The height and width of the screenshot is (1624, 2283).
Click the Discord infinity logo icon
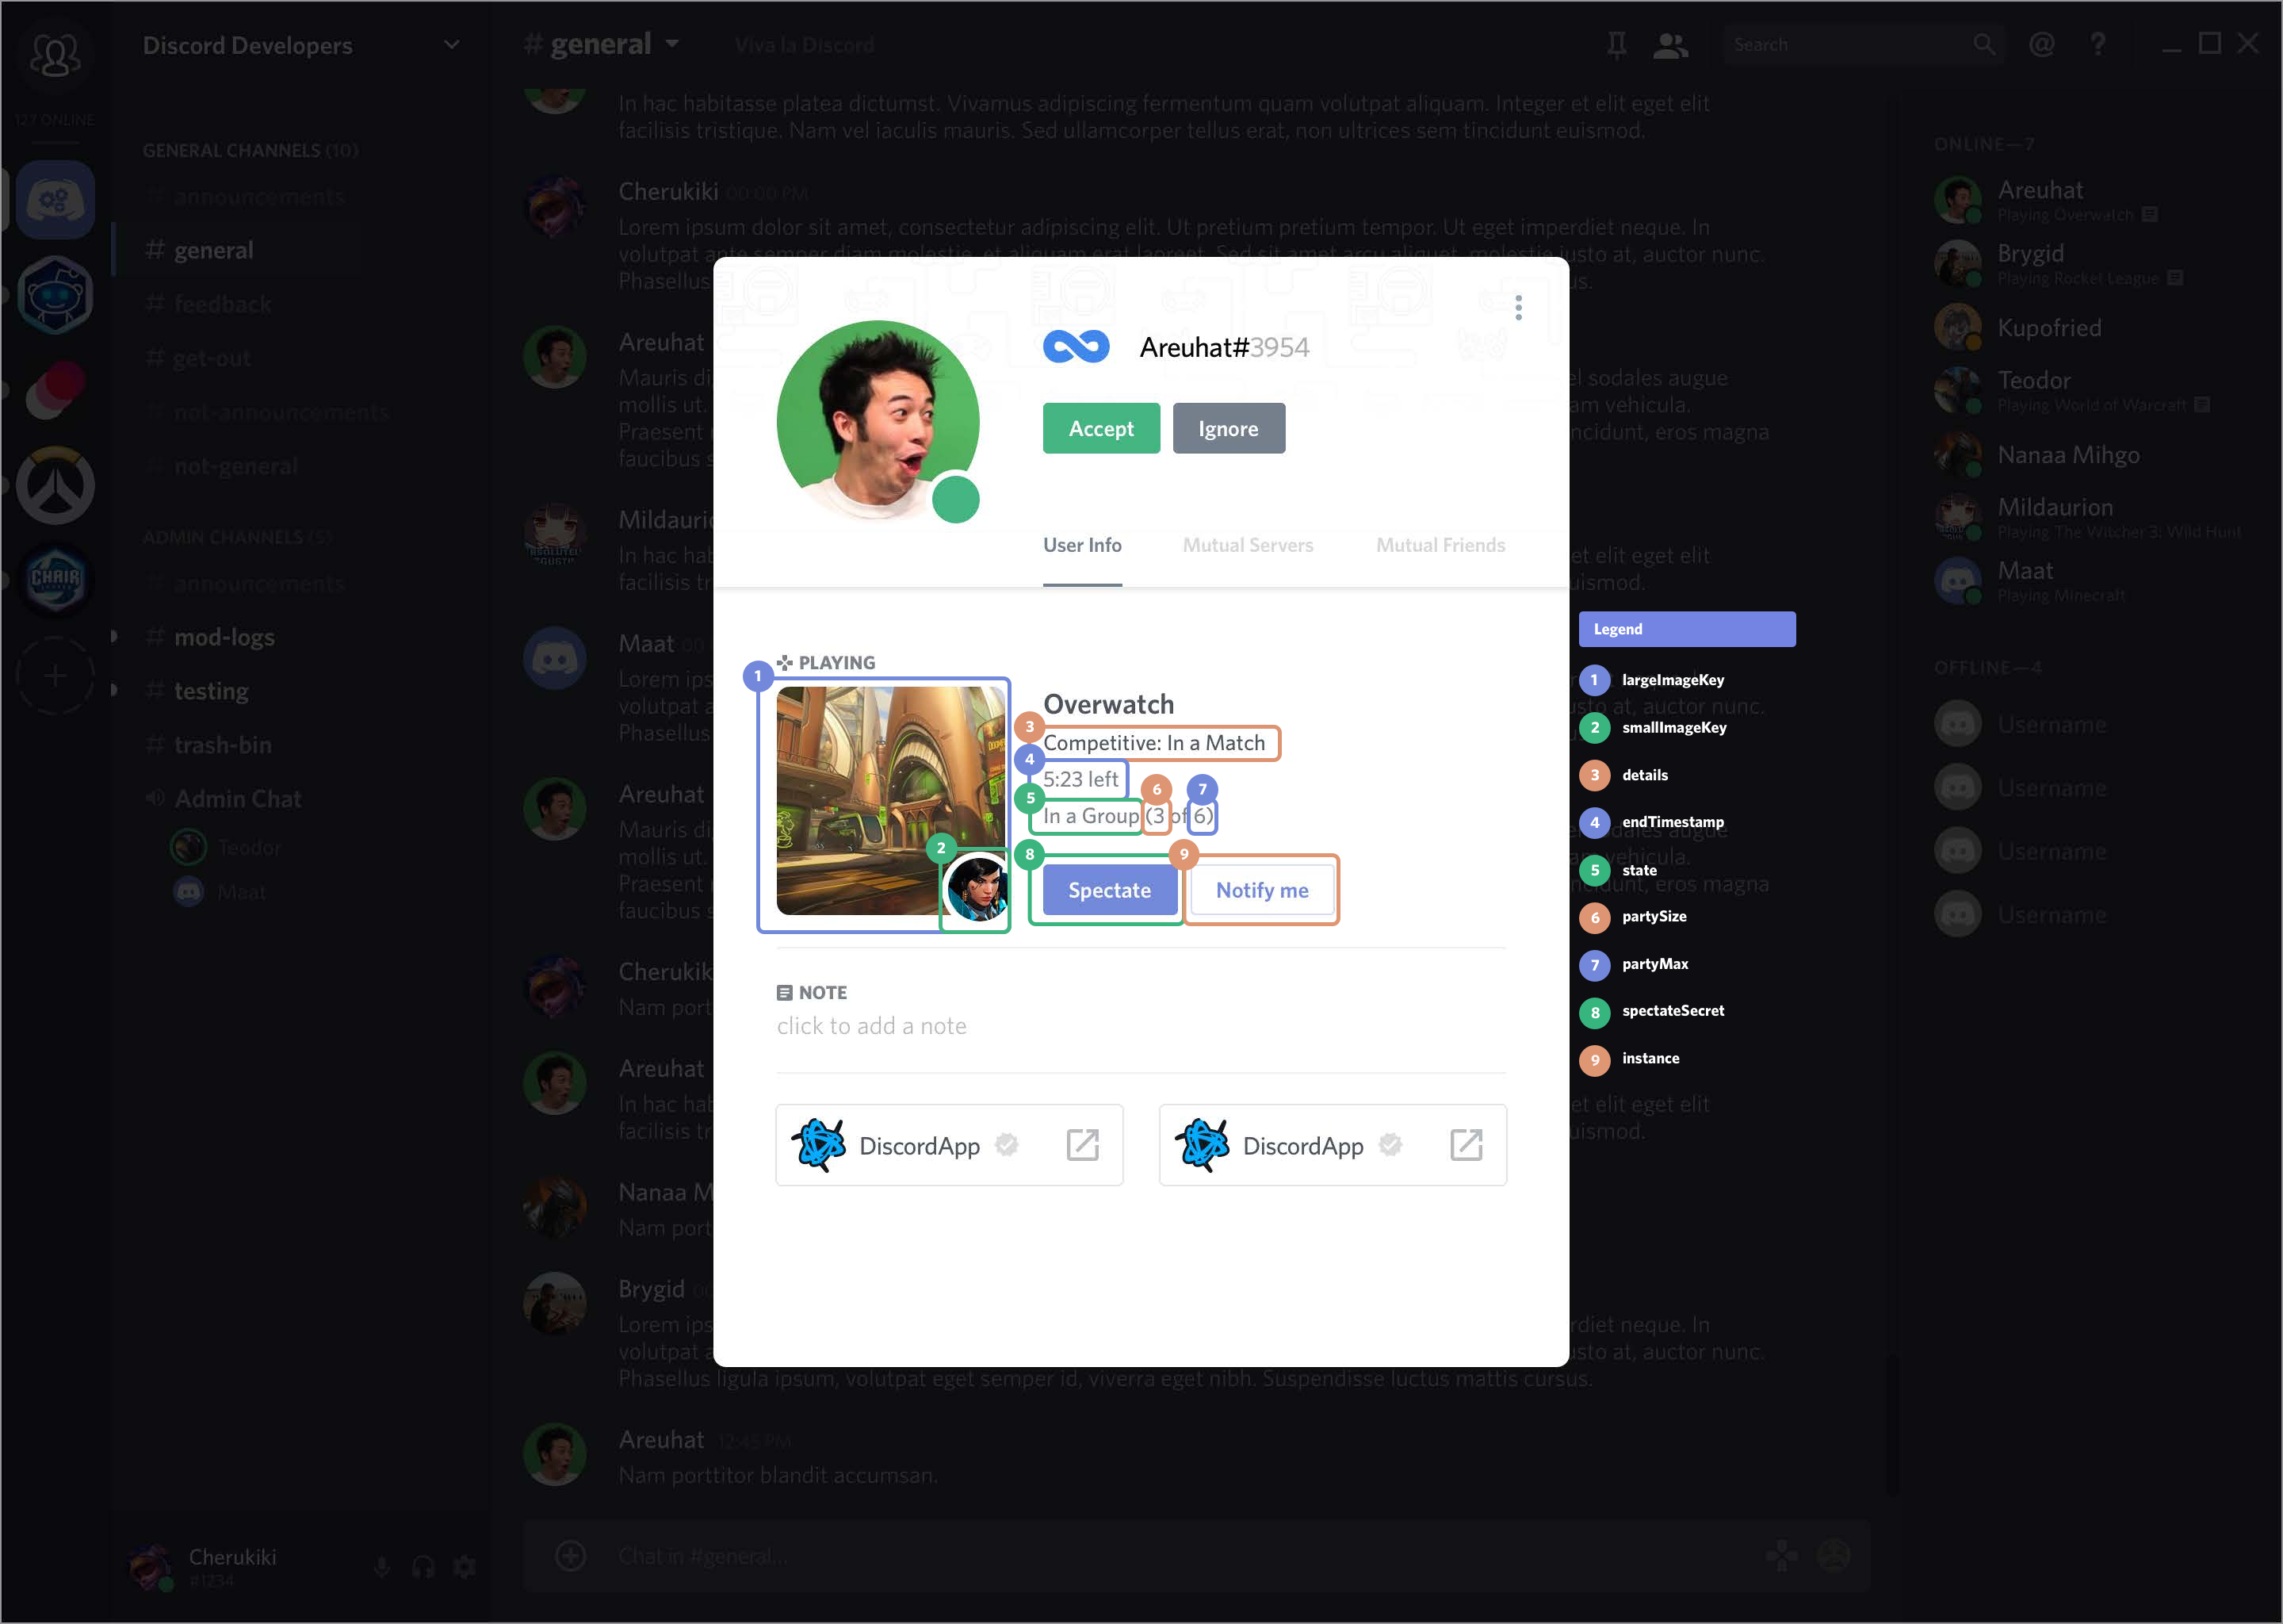coord(1075,347)
